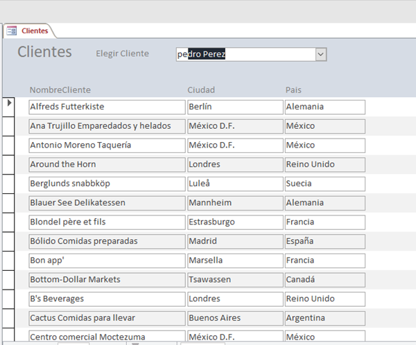Click the España country field

[x=324, y=241]
